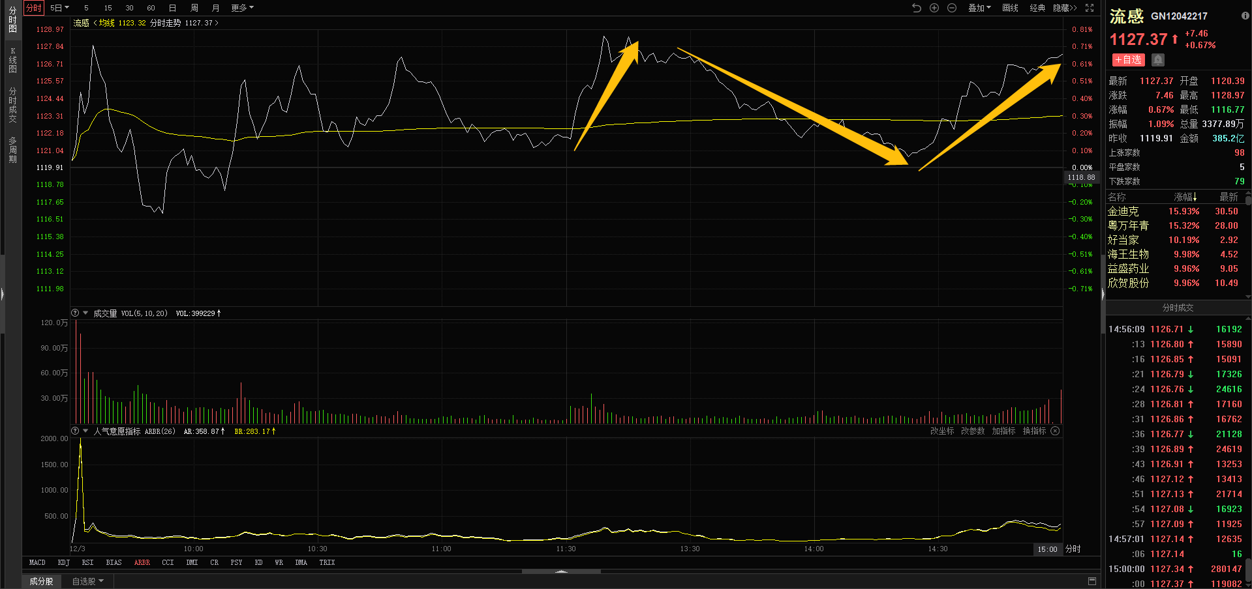Sort the list by 涨幅 column
Image resolution: width=1252 pixels, height=589 pixels.
1185,197
